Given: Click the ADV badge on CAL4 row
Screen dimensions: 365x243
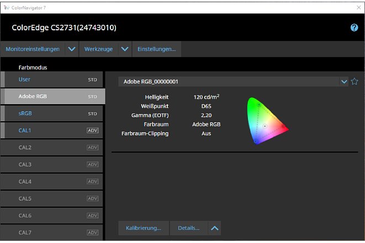Looking at the screenshot, I should pos(92,181).
